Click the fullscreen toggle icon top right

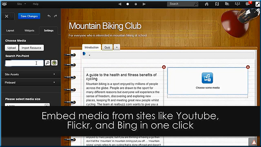(x=258, y=4)
